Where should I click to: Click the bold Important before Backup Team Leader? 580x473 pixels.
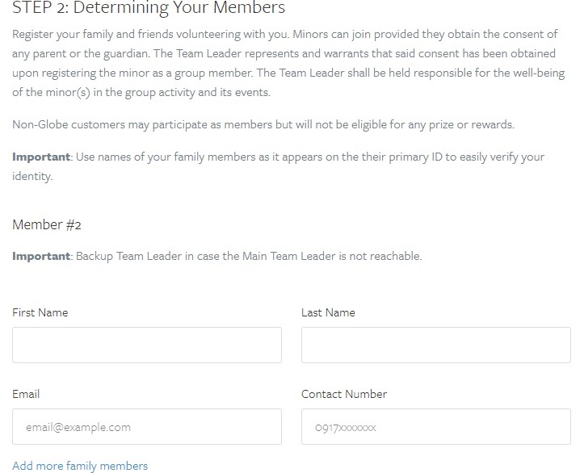tap(41, 256)
